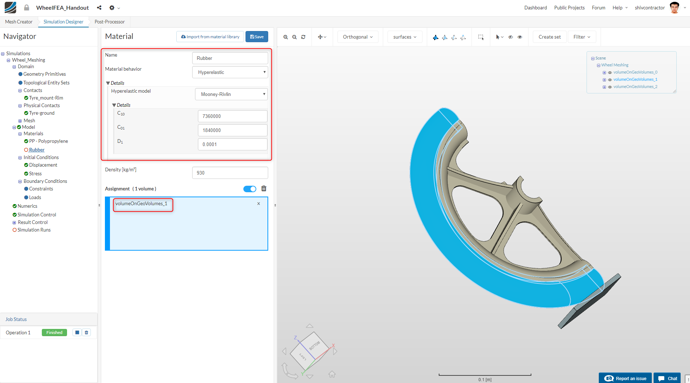Click the C10 value field

click(x=233, y=116)
